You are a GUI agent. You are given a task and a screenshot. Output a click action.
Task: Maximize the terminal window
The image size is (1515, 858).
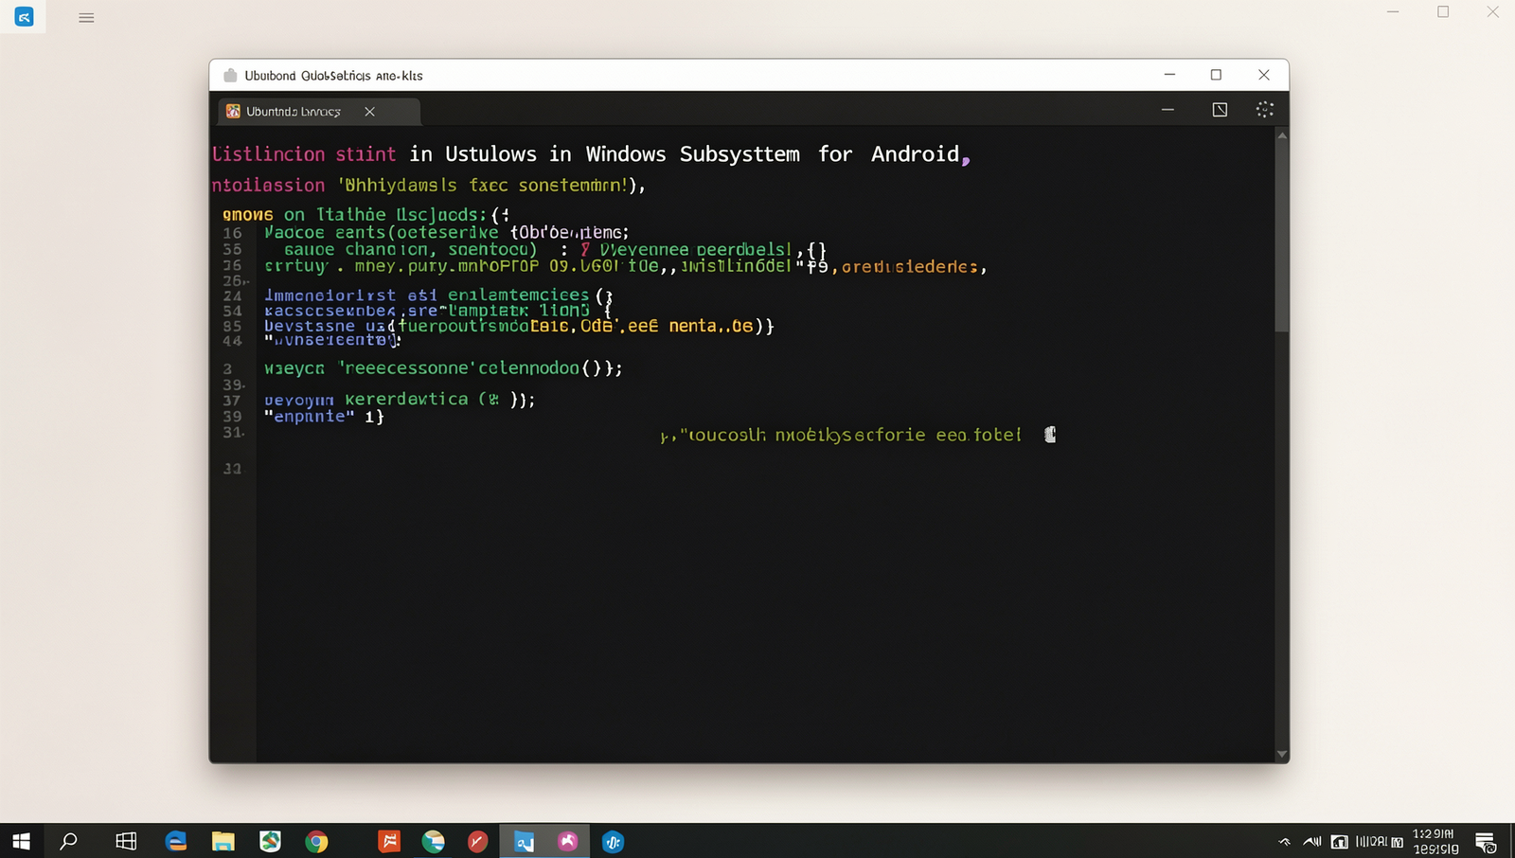pyautogui.click(x=1216, y=75)
